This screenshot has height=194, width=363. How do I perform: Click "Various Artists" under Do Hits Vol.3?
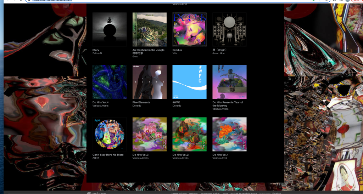tap(140, 158)
